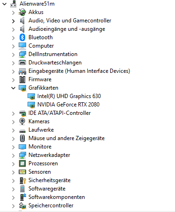The image size is (175, 212).
Task: Collapse the Grafikkarten category
Action: point(14,88)
